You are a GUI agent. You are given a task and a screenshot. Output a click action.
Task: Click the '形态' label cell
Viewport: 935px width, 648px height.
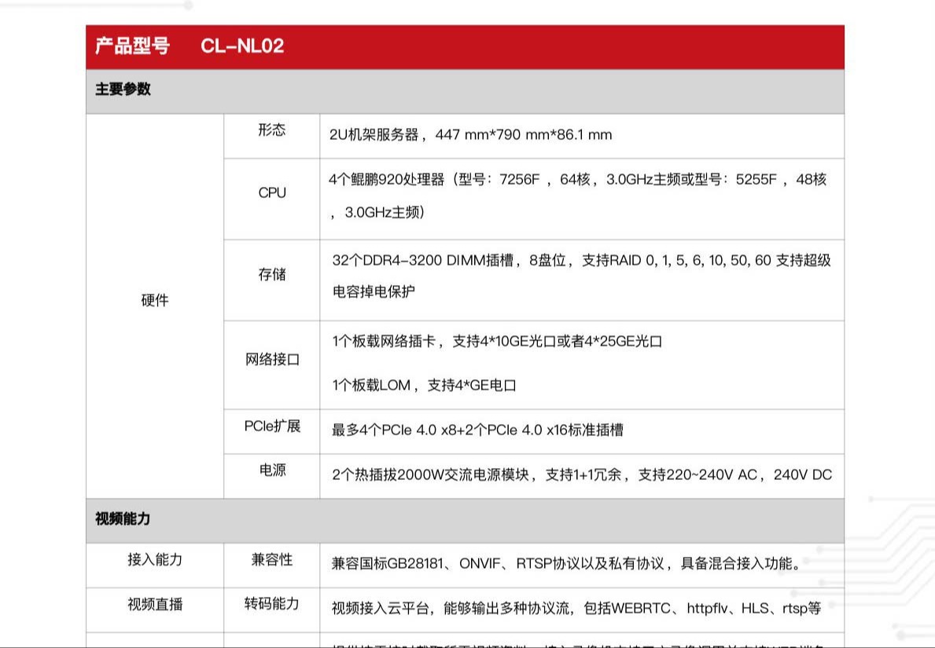point(272,136)
